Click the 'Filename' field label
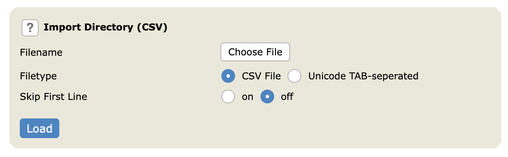 (41, 52)
